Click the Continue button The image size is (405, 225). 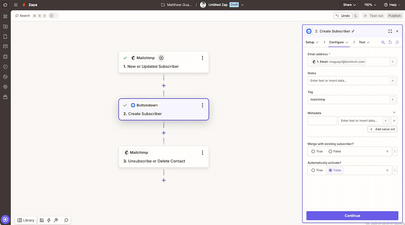352,216
